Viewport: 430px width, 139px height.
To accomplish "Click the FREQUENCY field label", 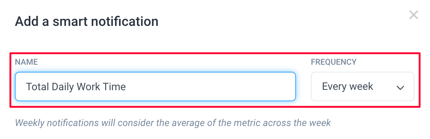I will coord(333,62).
